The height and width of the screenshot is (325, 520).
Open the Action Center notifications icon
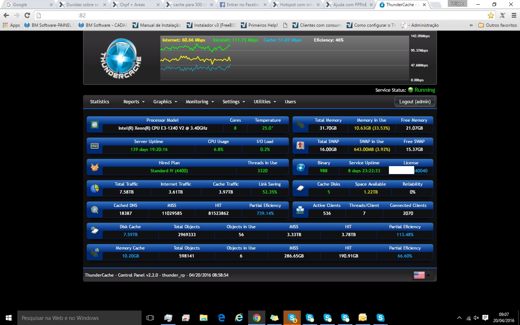tap(485, 318)
